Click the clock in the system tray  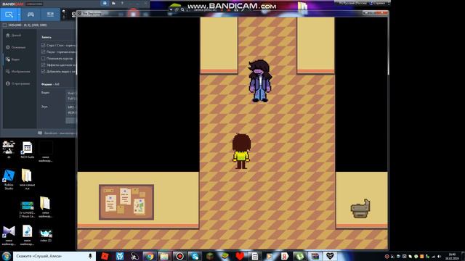(452, 256)
